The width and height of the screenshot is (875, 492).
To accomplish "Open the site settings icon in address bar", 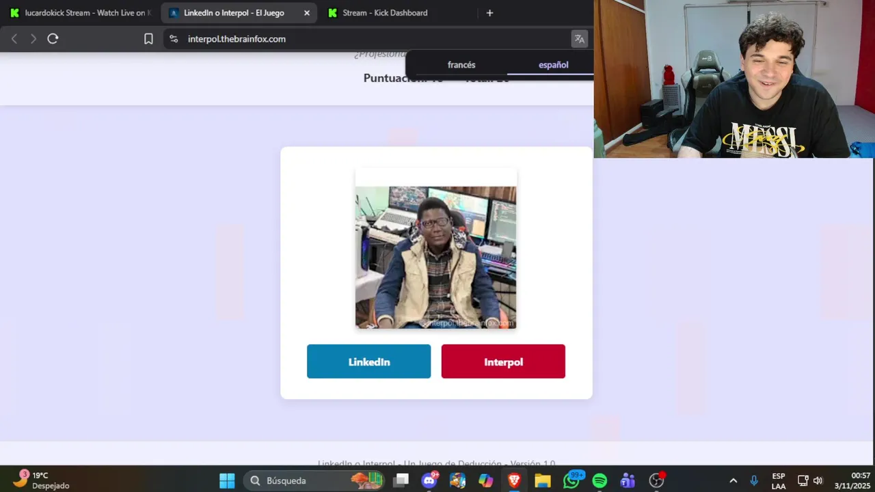I will click(x=174, y=39).
